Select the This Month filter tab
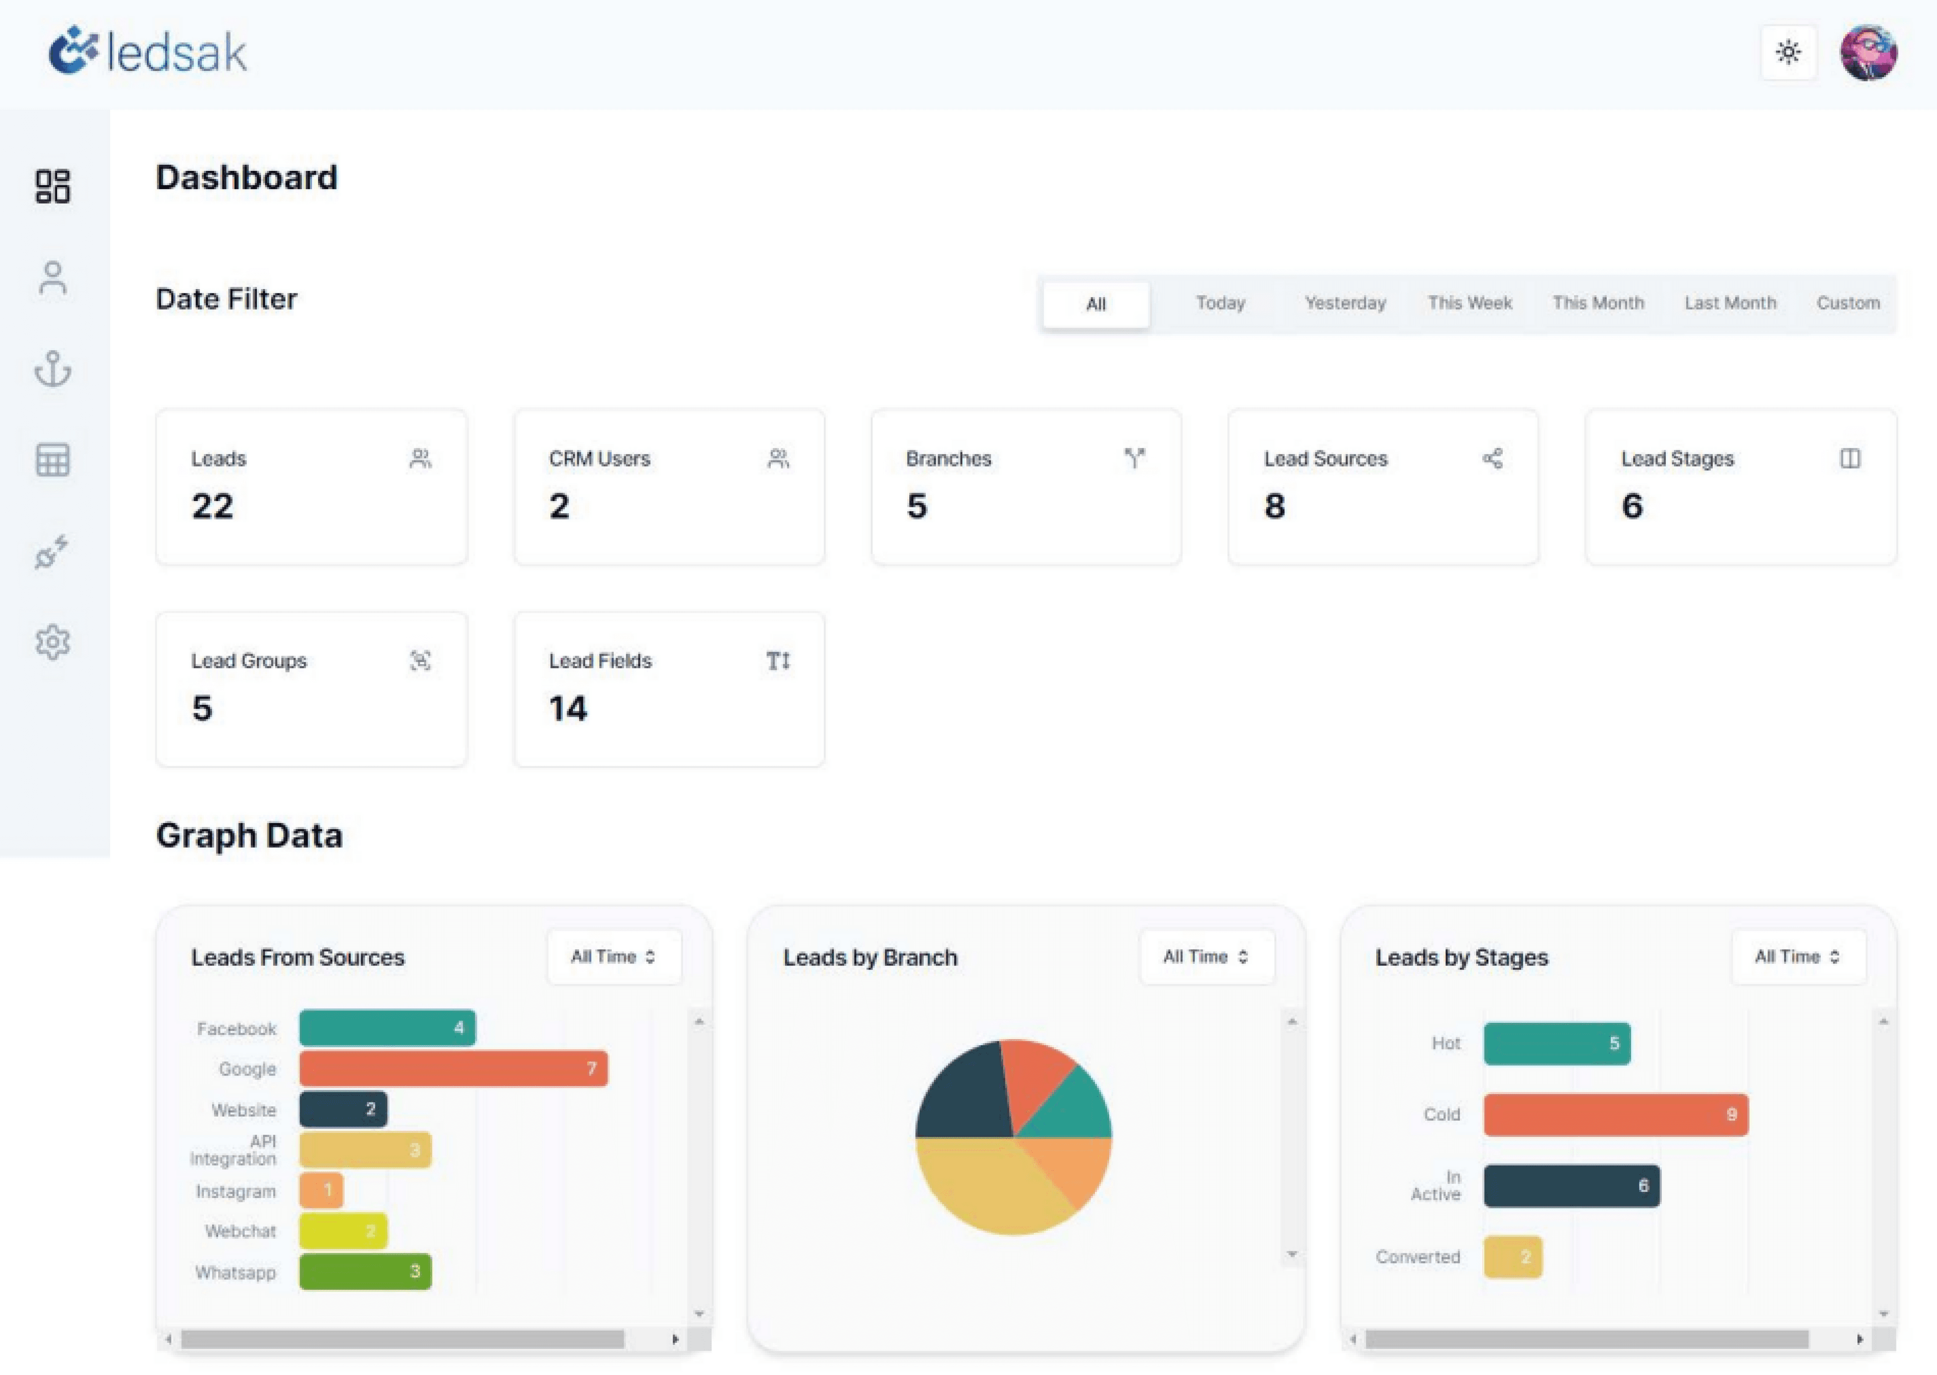1937x1375 pixels. coord(1598,303)
